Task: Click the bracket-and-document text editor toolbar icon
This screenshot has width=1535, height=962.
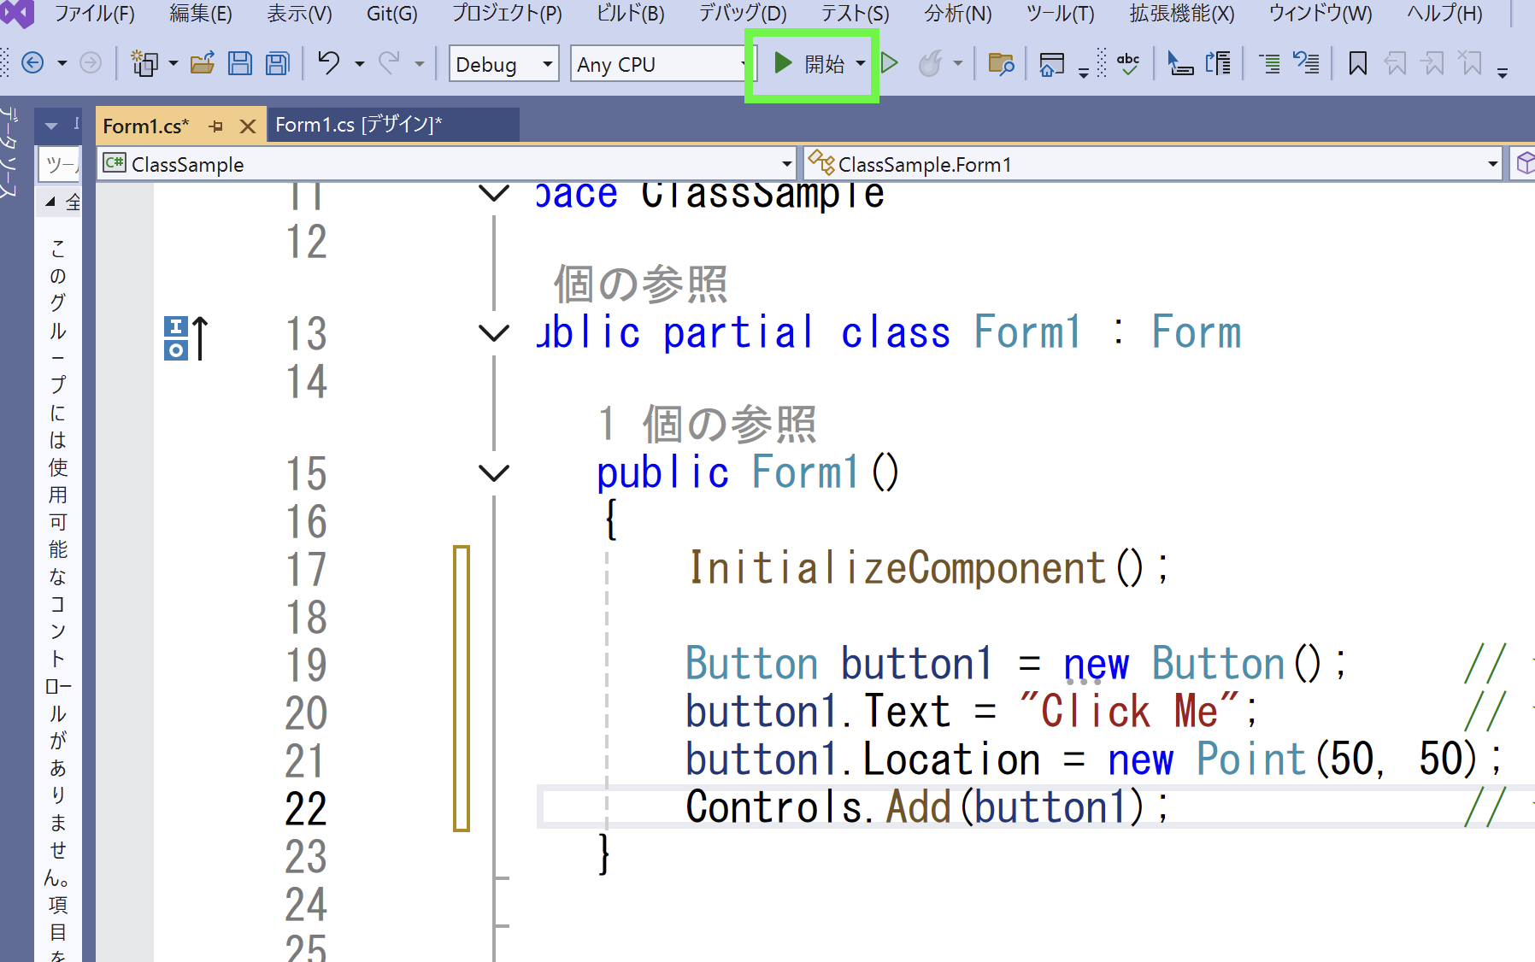Action: [x=1218, y=63]
